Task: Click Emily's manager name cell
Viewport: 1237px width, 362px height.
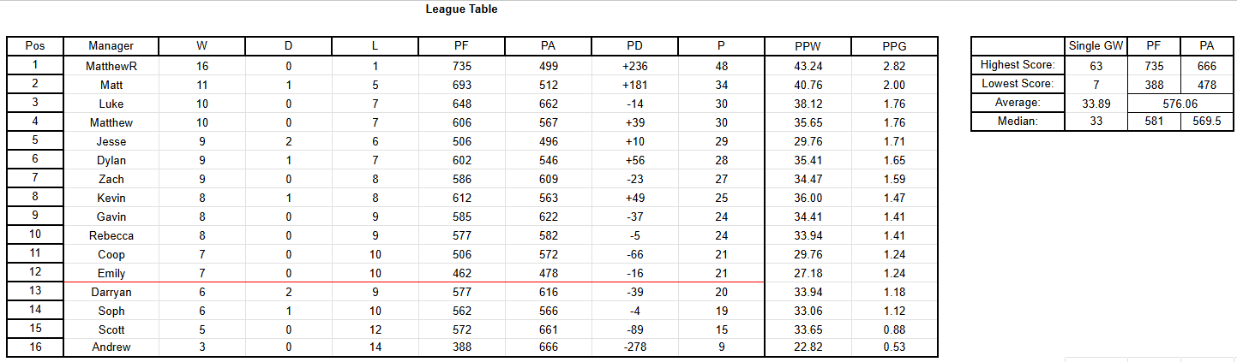Action: tap(111, 273)
